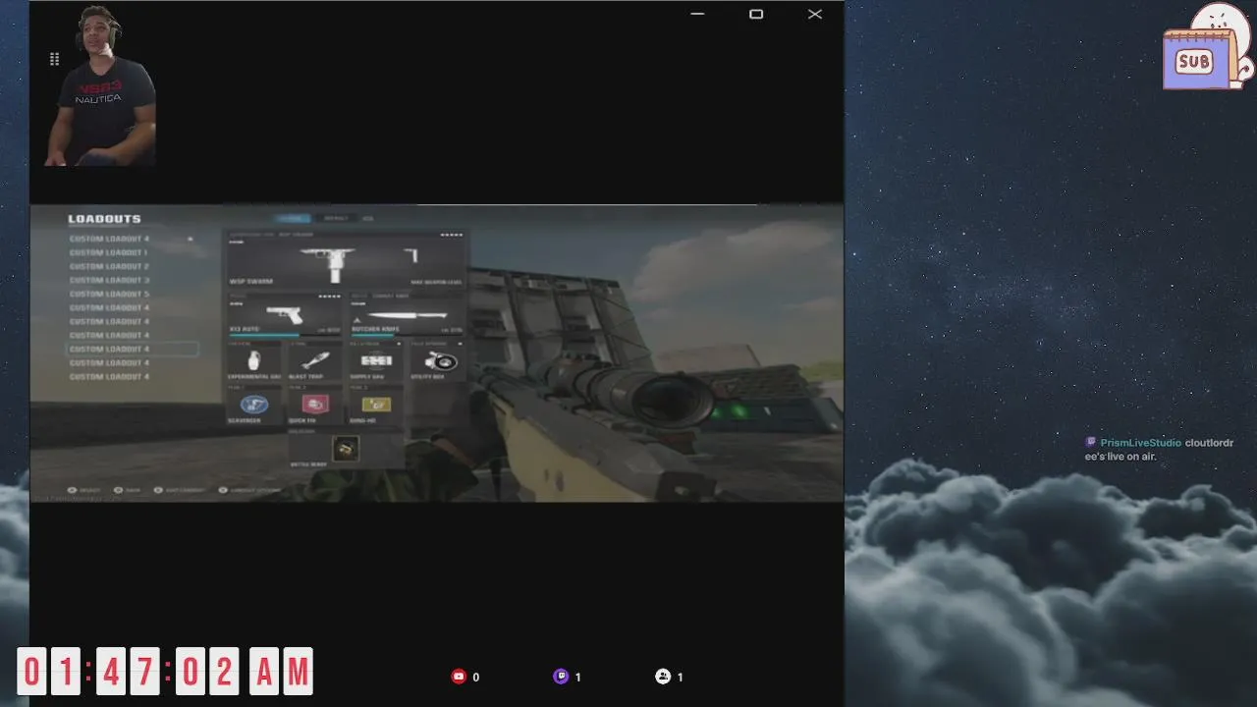The width and height of the screenshot is (1257, 707).
Task: Click the Back button prompt hint
Action: [x=128, y=490]
